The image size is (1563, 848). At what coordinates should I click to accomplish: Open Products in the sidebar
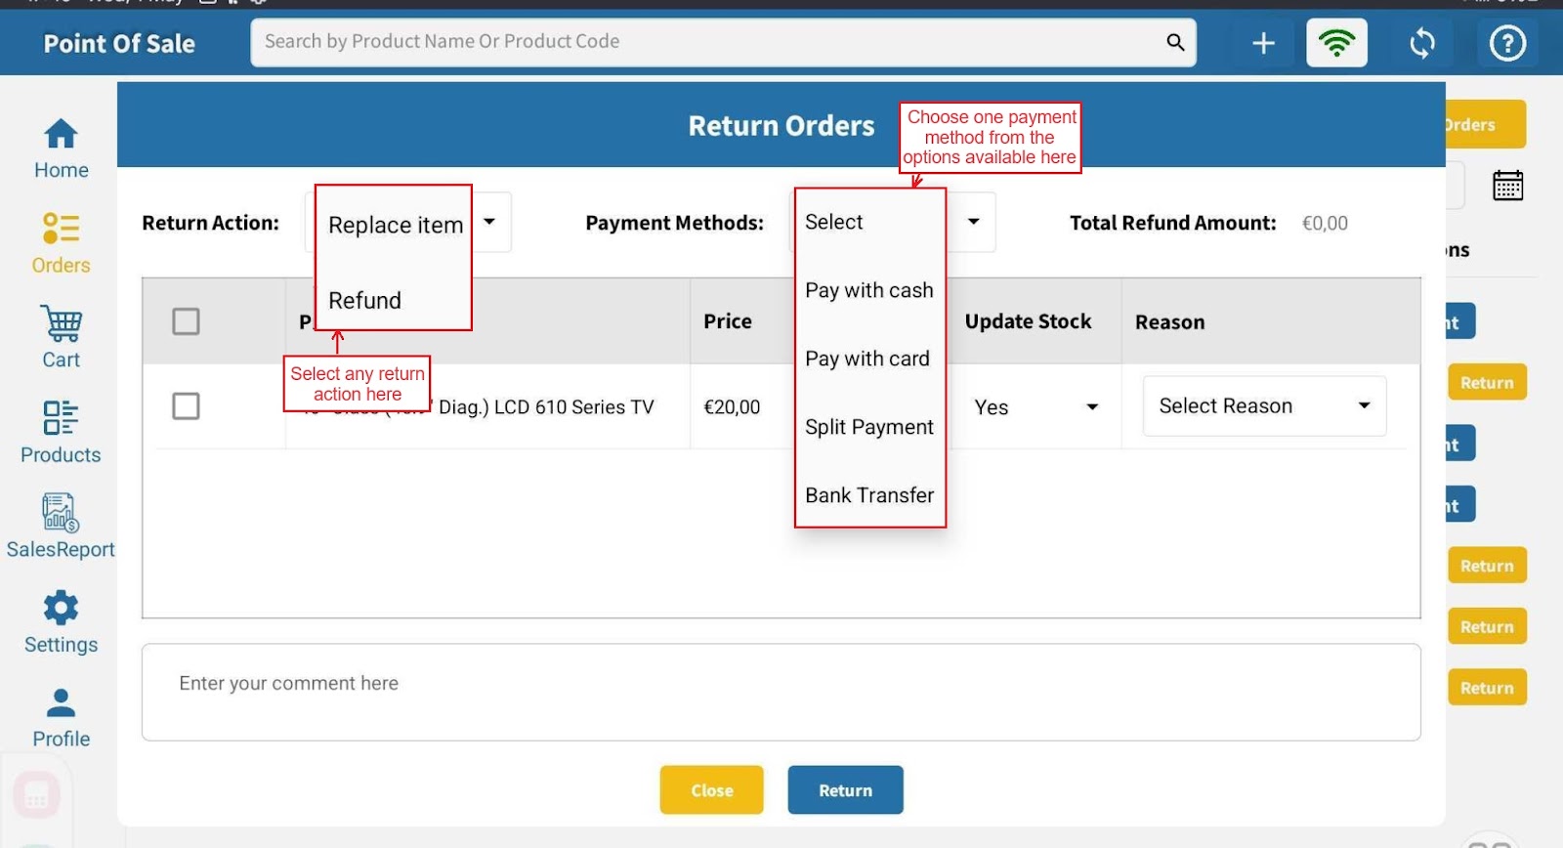click(x=61, y=432)
